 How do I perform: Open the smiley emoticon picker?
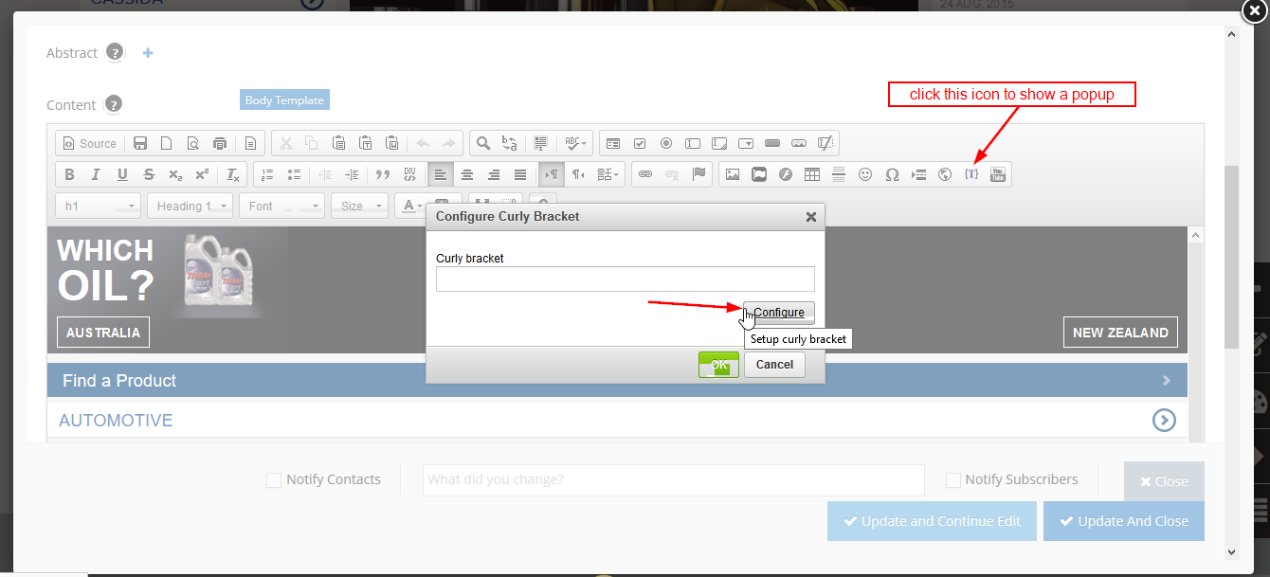pos(865,174)
